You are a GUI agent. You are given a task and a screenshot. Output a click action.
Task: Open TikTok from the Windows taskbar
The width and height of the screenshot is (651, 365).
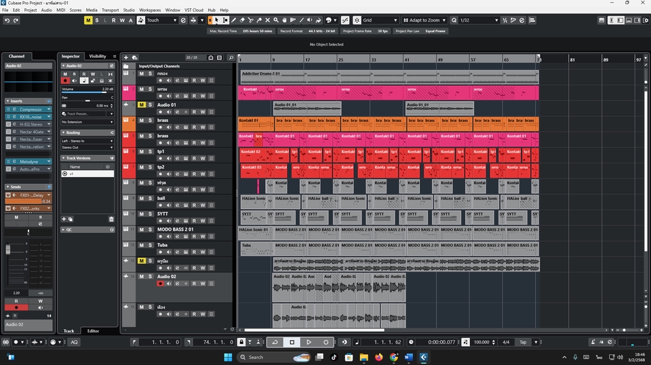coord(334,357)
